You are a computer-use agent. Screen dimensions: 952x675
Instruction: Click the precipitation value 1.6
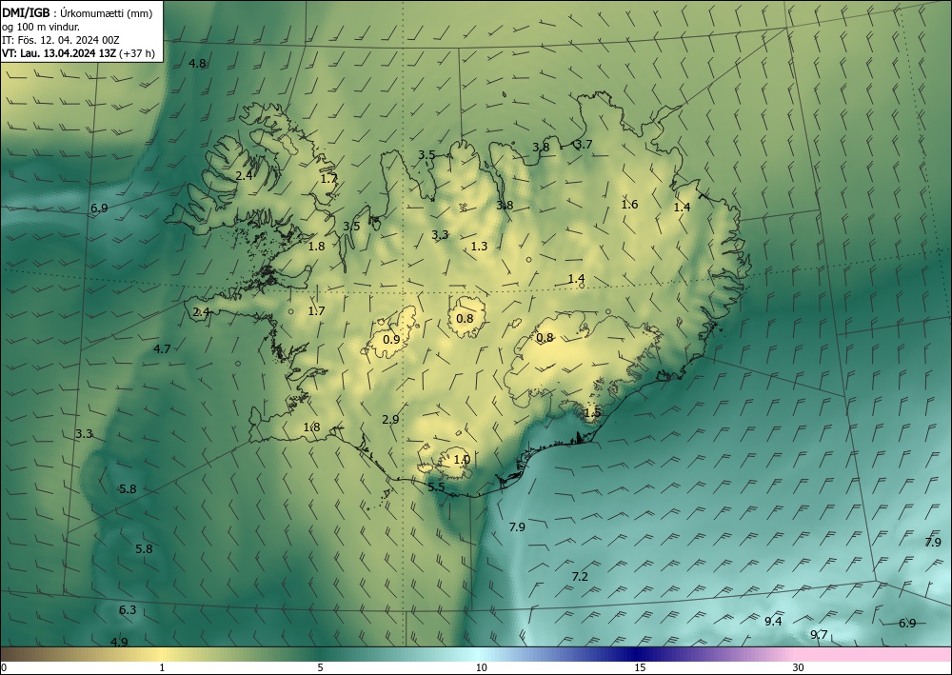629,204
